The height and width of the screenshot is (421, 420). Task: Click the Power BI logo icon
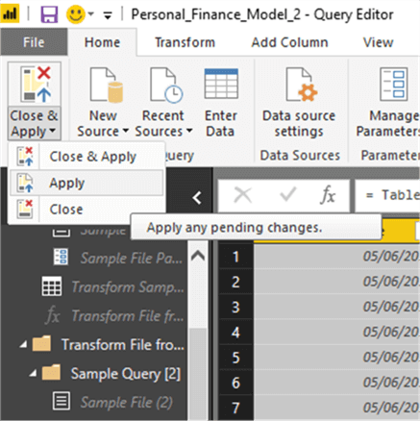[10, 14]
